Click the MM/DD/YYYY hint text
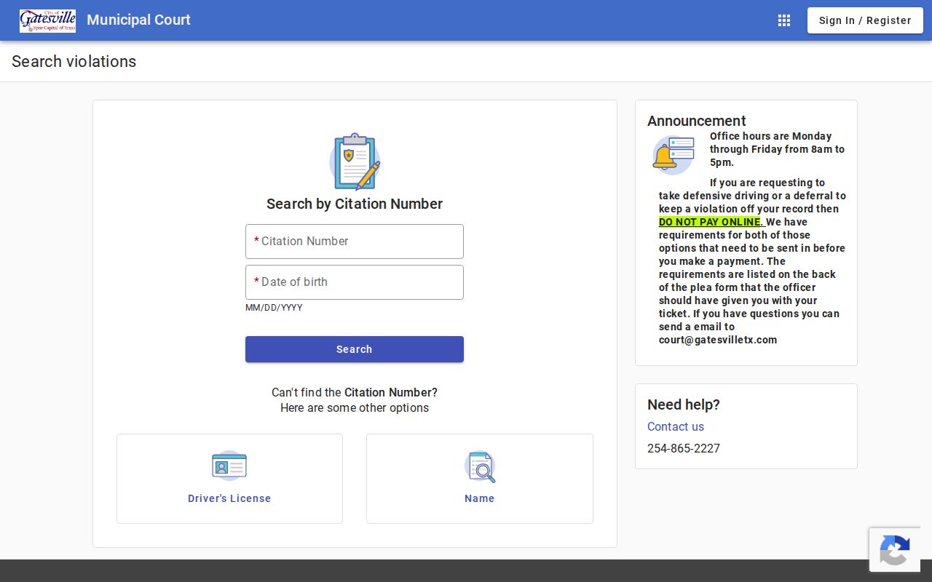 pos(274,308)
